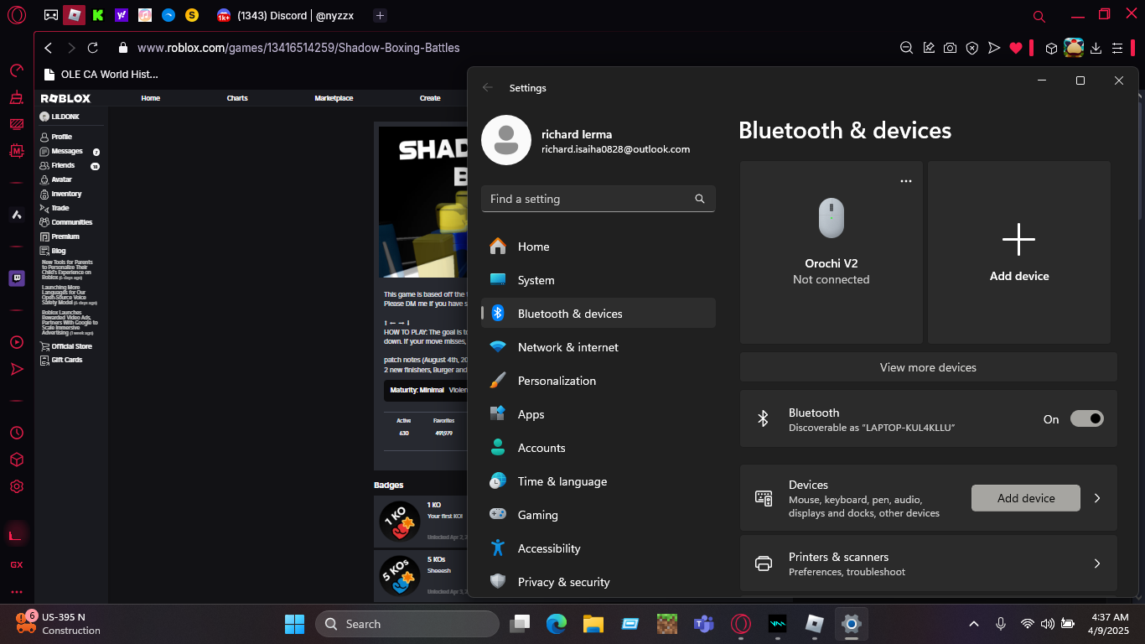Open File Explorer from taskbar
The width and height of the screenshot is (1145, 644).
(x=593, y=624)
